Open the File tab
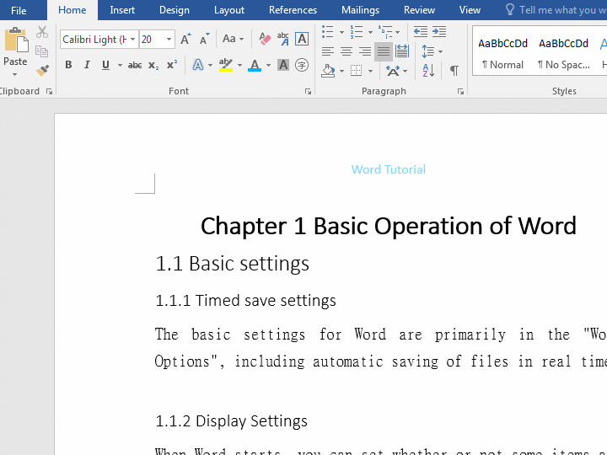607x455 pixels. (x=19, y=10)
